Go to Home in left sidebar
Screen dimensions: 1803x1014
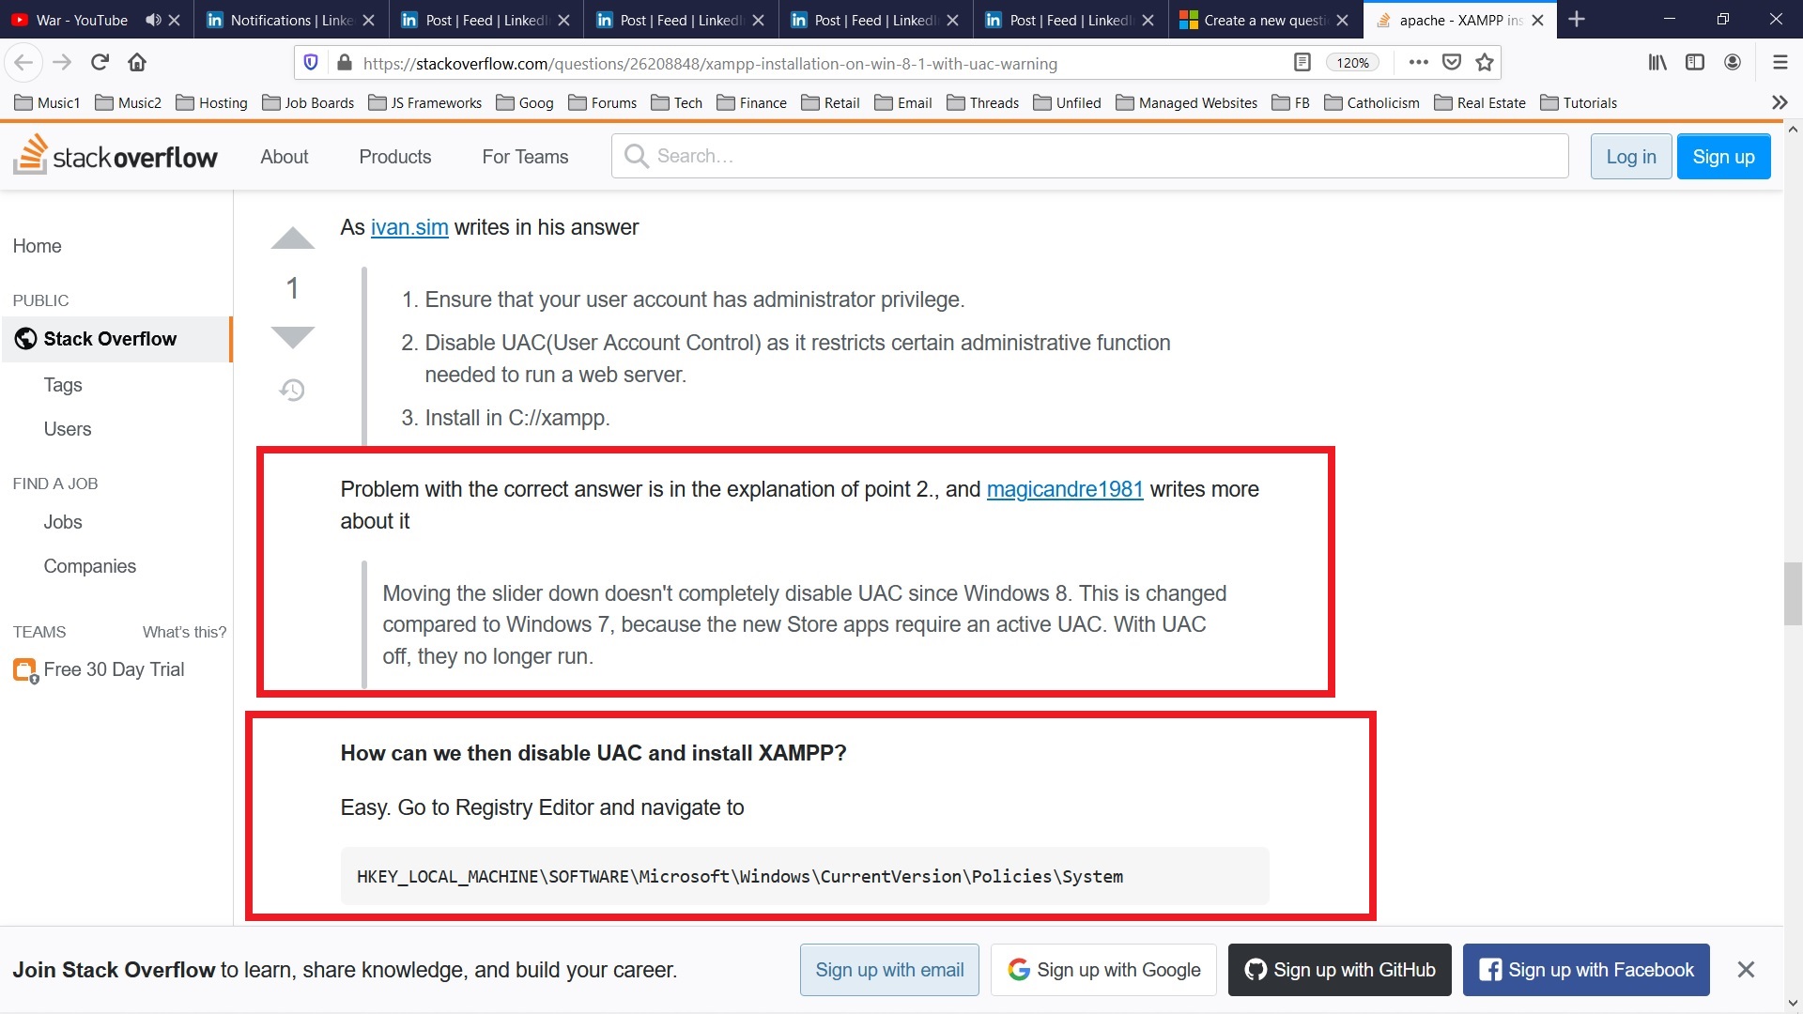38,246
